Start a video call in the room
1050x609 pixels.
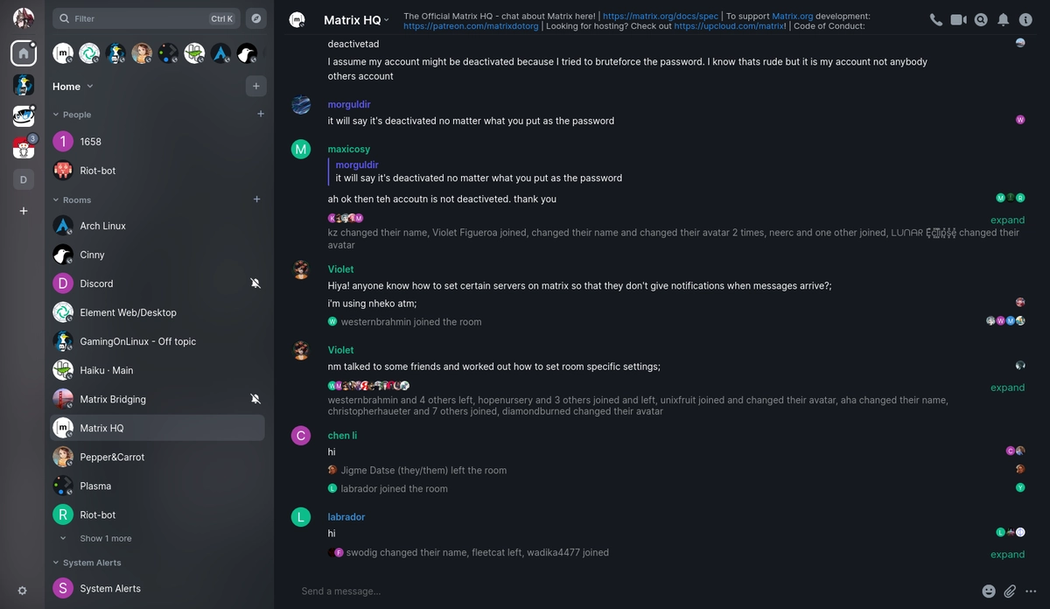(x=958, y=18)
